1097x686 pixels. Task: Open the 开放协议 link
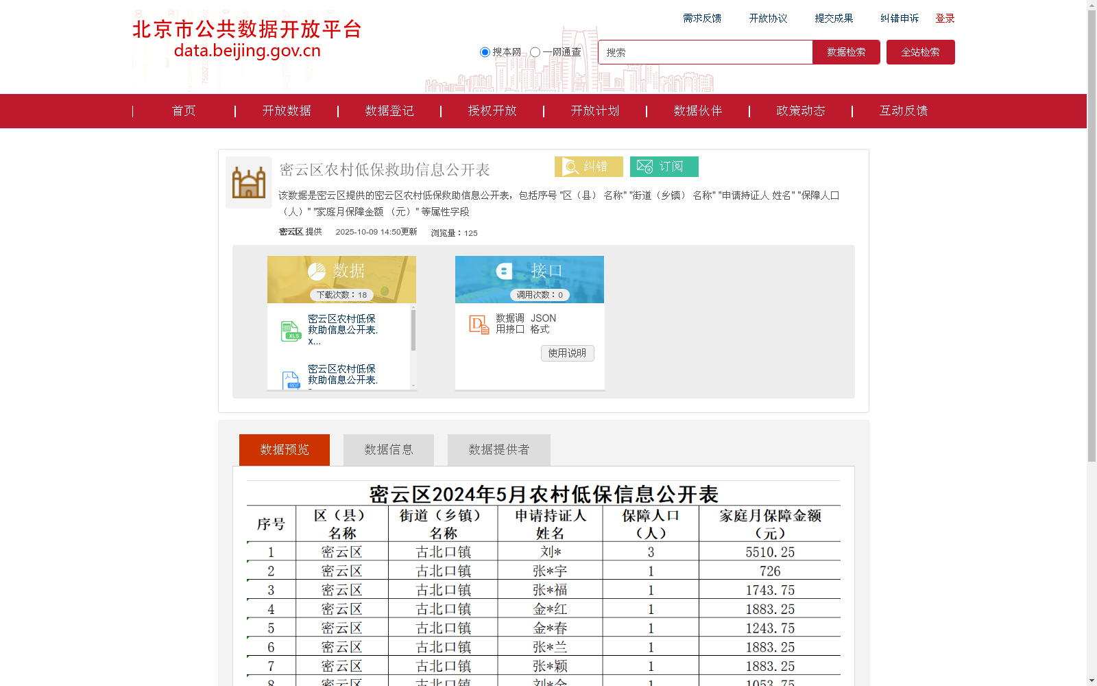tap(768, 19)
